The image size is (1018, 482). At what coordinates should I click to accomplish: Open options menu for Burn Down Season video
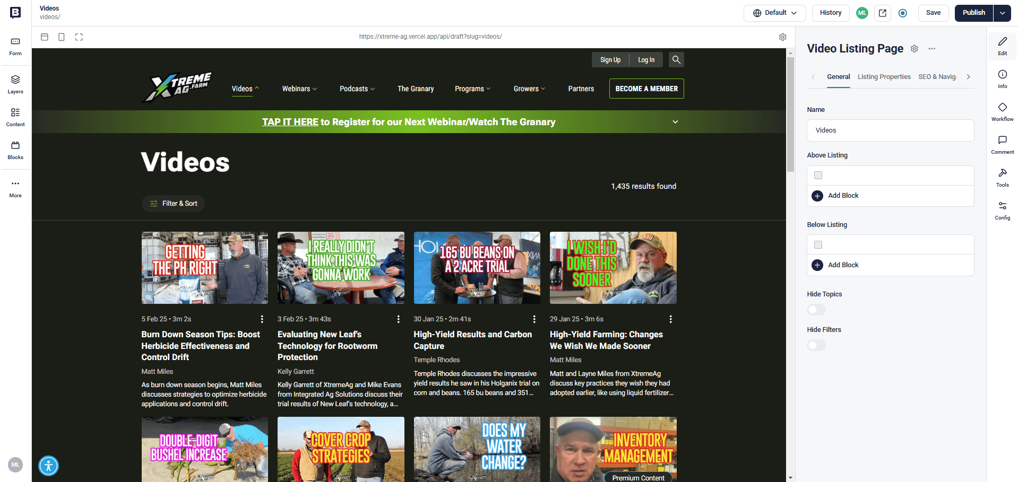[262, 319]
